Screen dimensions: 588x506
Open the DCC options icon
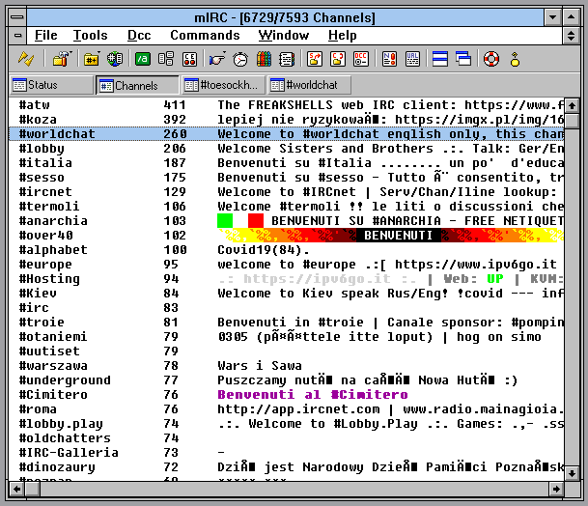pyautogui.click(x=361, y=59)
